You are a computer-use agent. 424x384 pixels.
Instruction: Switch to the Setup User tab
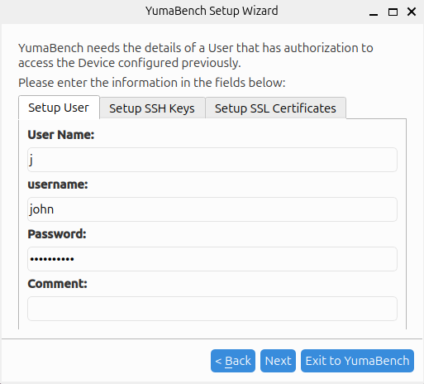coord(59,108)
